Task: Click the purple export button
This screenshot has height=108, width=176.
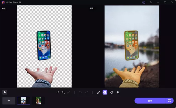Action: [x=150, y=101]
